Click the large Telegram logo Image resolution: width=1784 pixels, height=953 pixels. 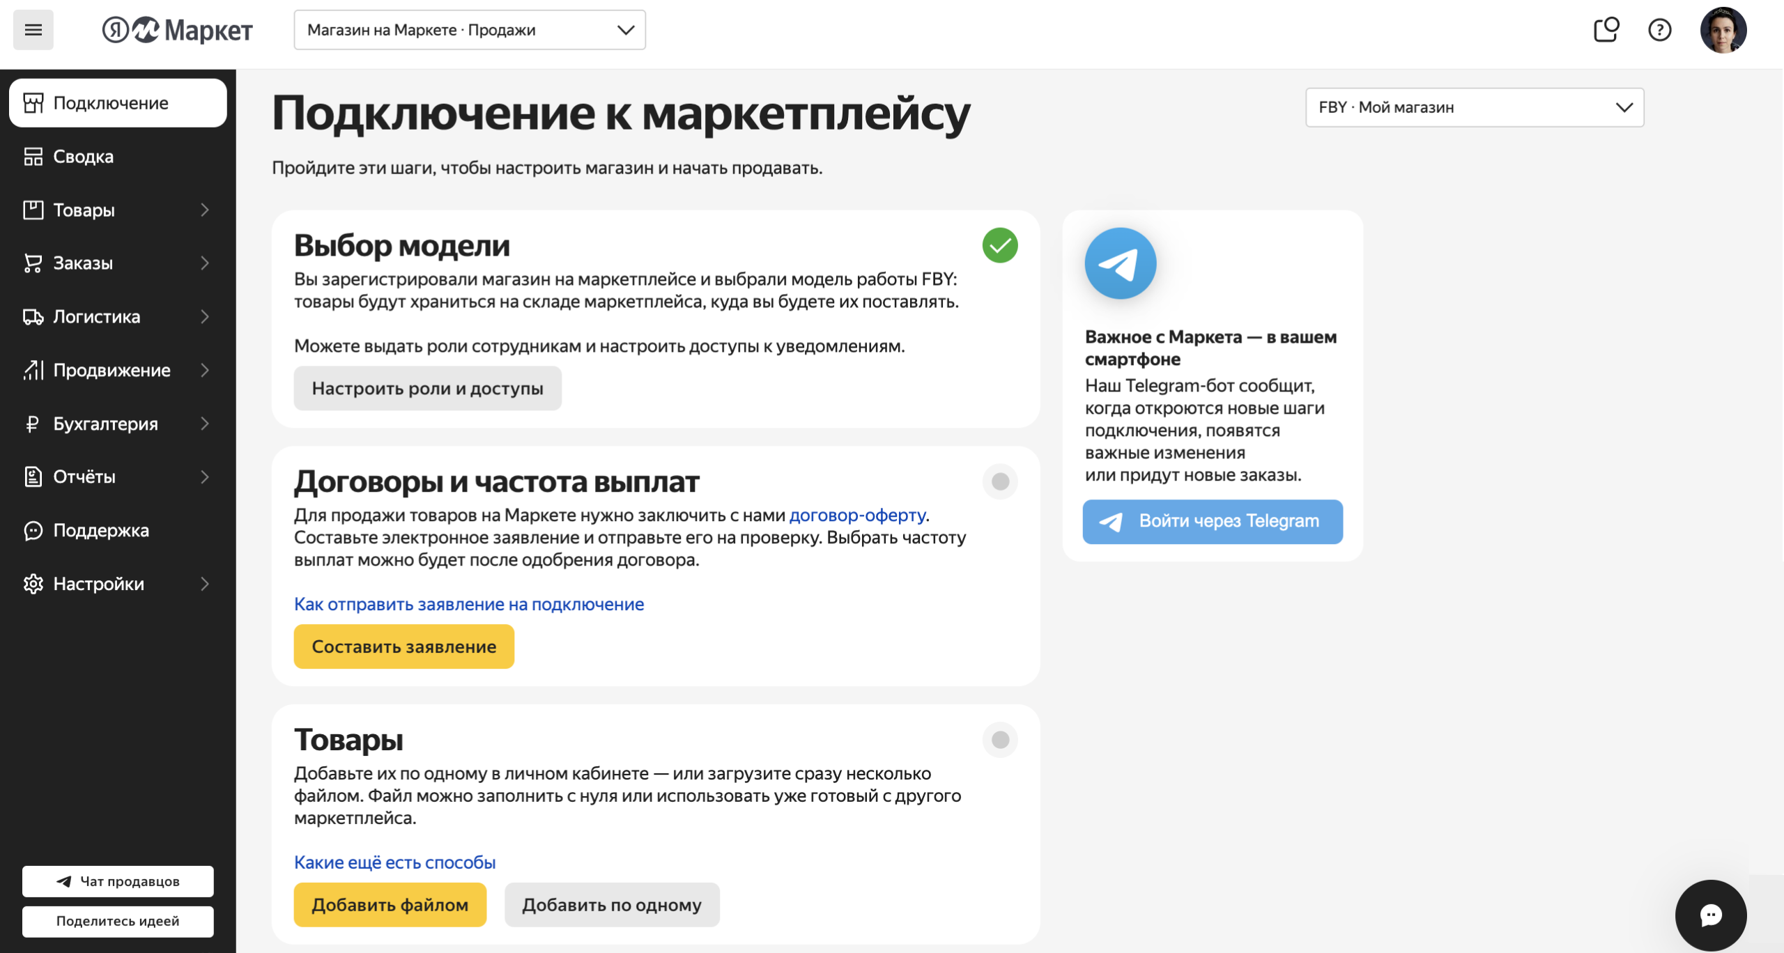click(x=1121, y=263)
